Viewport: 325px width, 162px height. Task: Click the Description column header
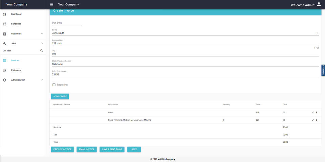(x=113, y=105)
